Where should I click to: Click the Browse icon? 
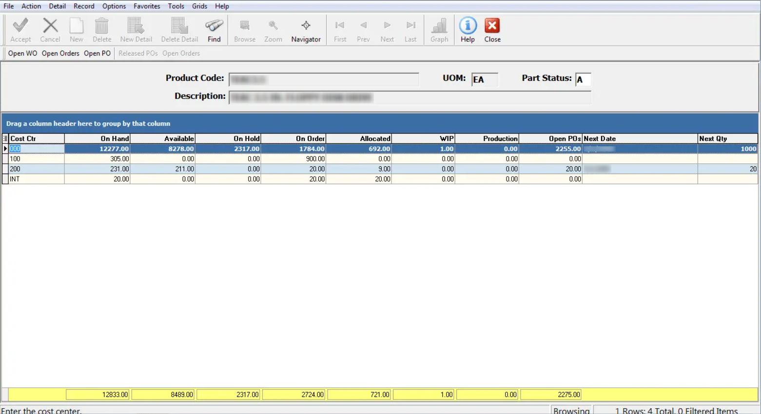coord(245,25)
